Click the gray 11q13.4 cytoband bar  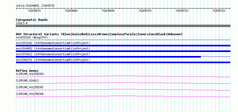pyautogui.click(x=123, y=26)
